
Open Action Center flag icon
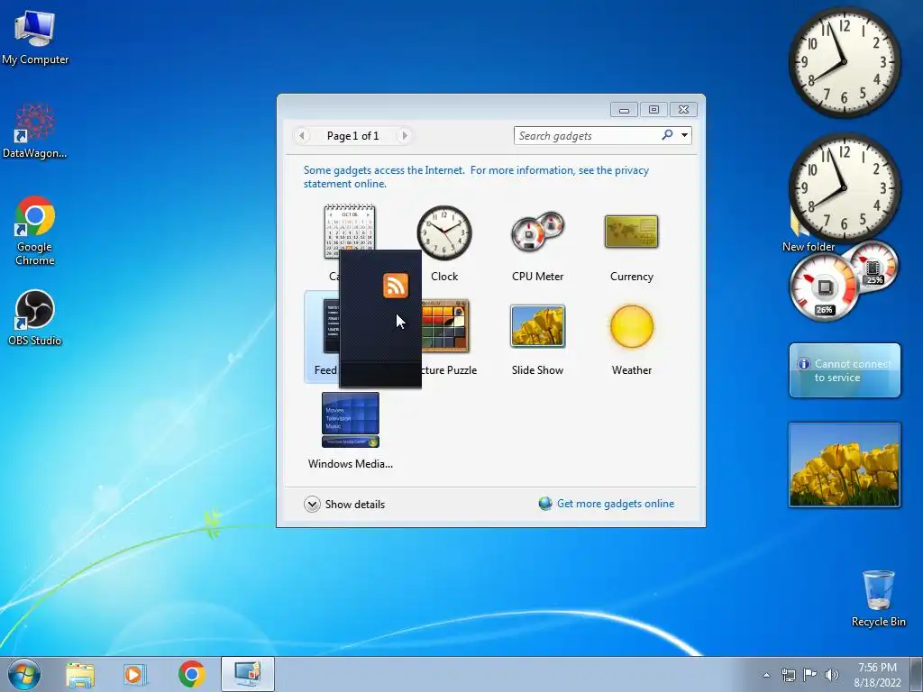810,674
